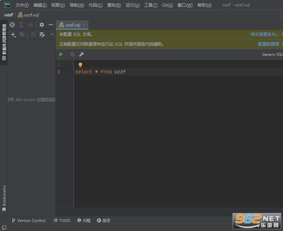The height and width of the screenshot is (231, 283).
Task: Click the duplicate data source icon
Action: pos(22,34)
